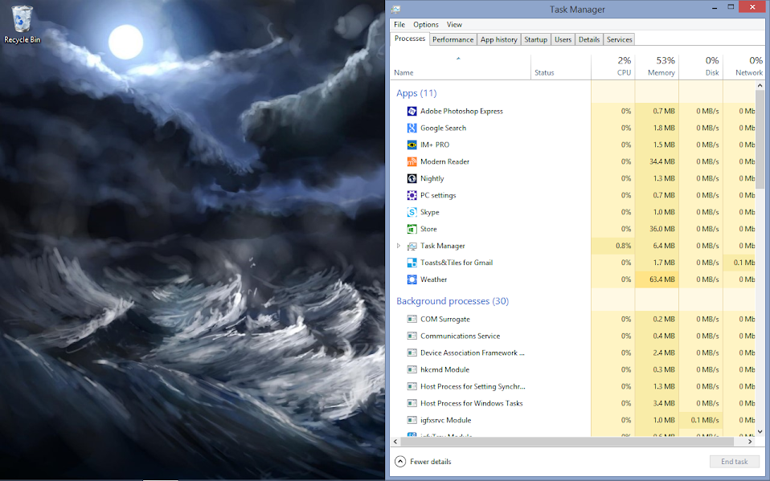Switch to the Performance tab
Screen dimensions: 770x481
coord(453,40)
